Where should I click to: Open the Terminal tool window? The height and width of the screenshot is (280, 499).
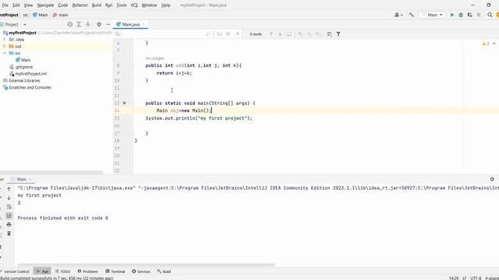(x=115, y=271)
